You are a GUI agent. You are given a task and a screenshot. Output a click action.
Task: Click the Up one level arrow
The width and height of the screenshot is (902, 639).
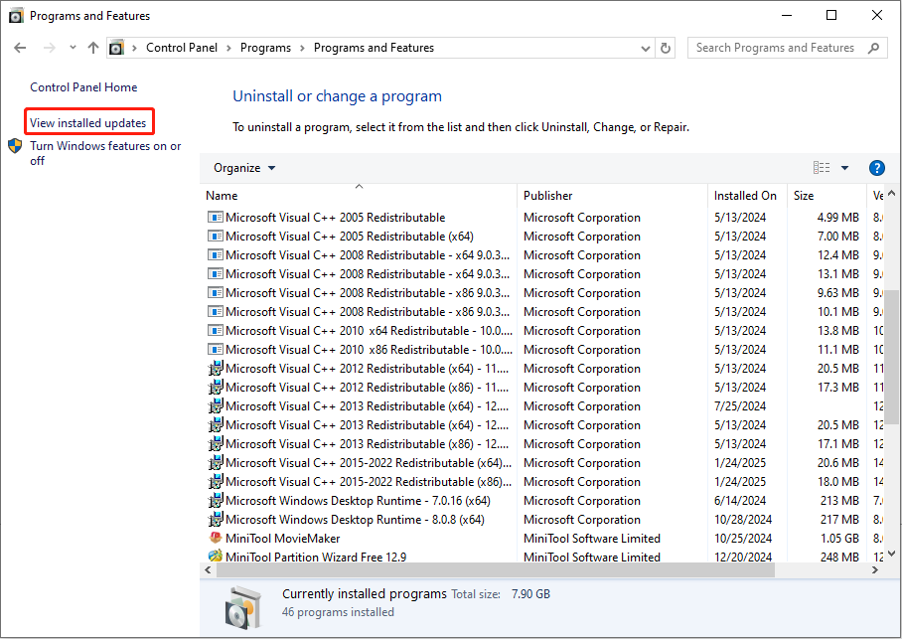(x=92, y=47)
